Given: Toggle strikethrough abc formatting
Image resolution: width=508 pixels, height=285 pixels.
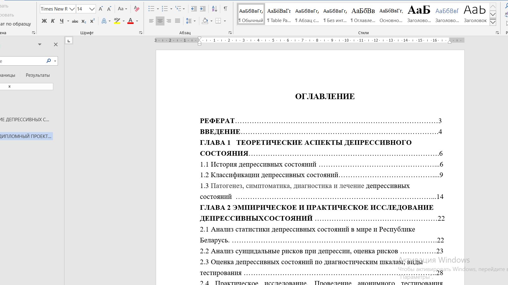Looking at the screenshot, I should click(75, 21).
